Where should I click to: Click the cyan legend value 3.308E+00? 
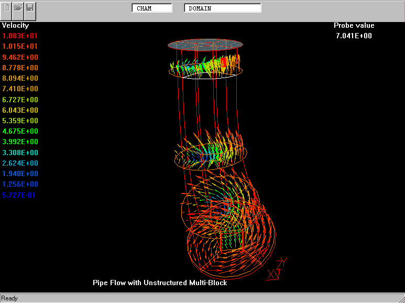(x=20, y=153)
